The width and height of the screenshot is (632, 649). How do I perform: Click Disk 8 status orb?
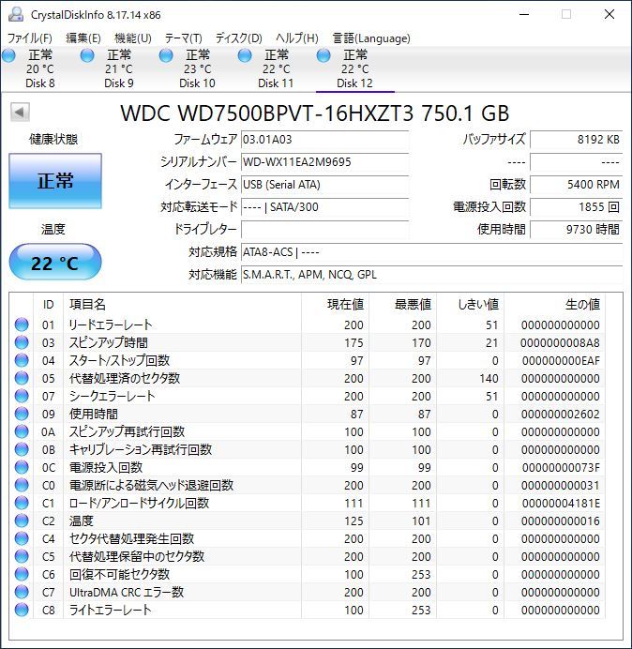8,55
